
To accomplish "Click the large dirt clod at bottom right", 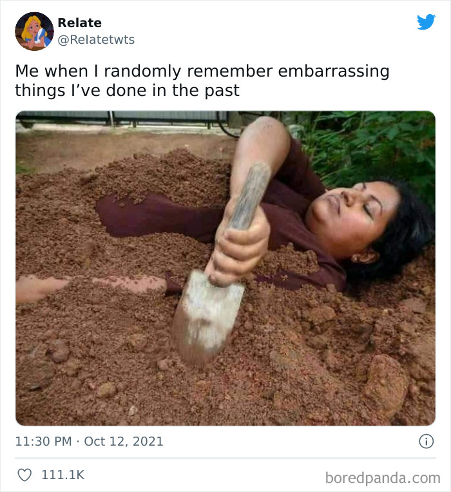I will (x=386, y=386).
